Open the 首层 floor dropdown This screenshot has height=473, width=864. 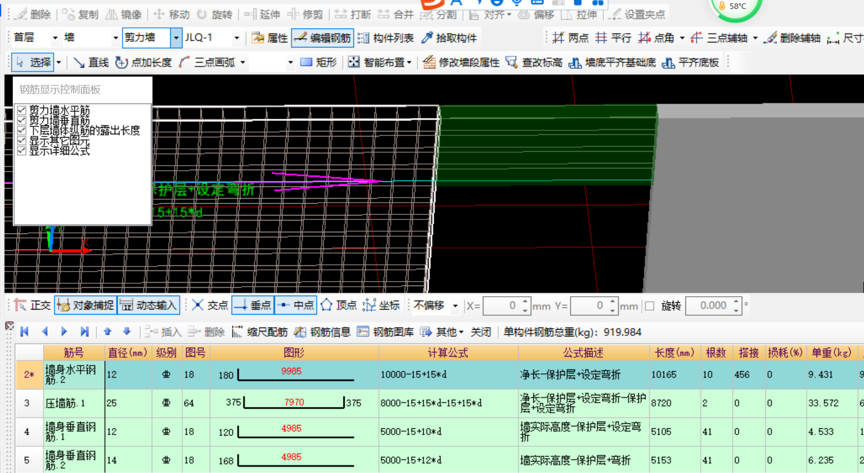click(55, 38)
